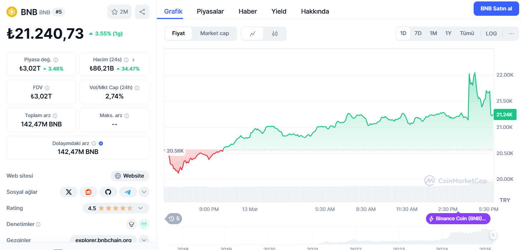Click the BNB coin logo icon
Viewport: 522px width, 250px height.
[x=12, y=12]
